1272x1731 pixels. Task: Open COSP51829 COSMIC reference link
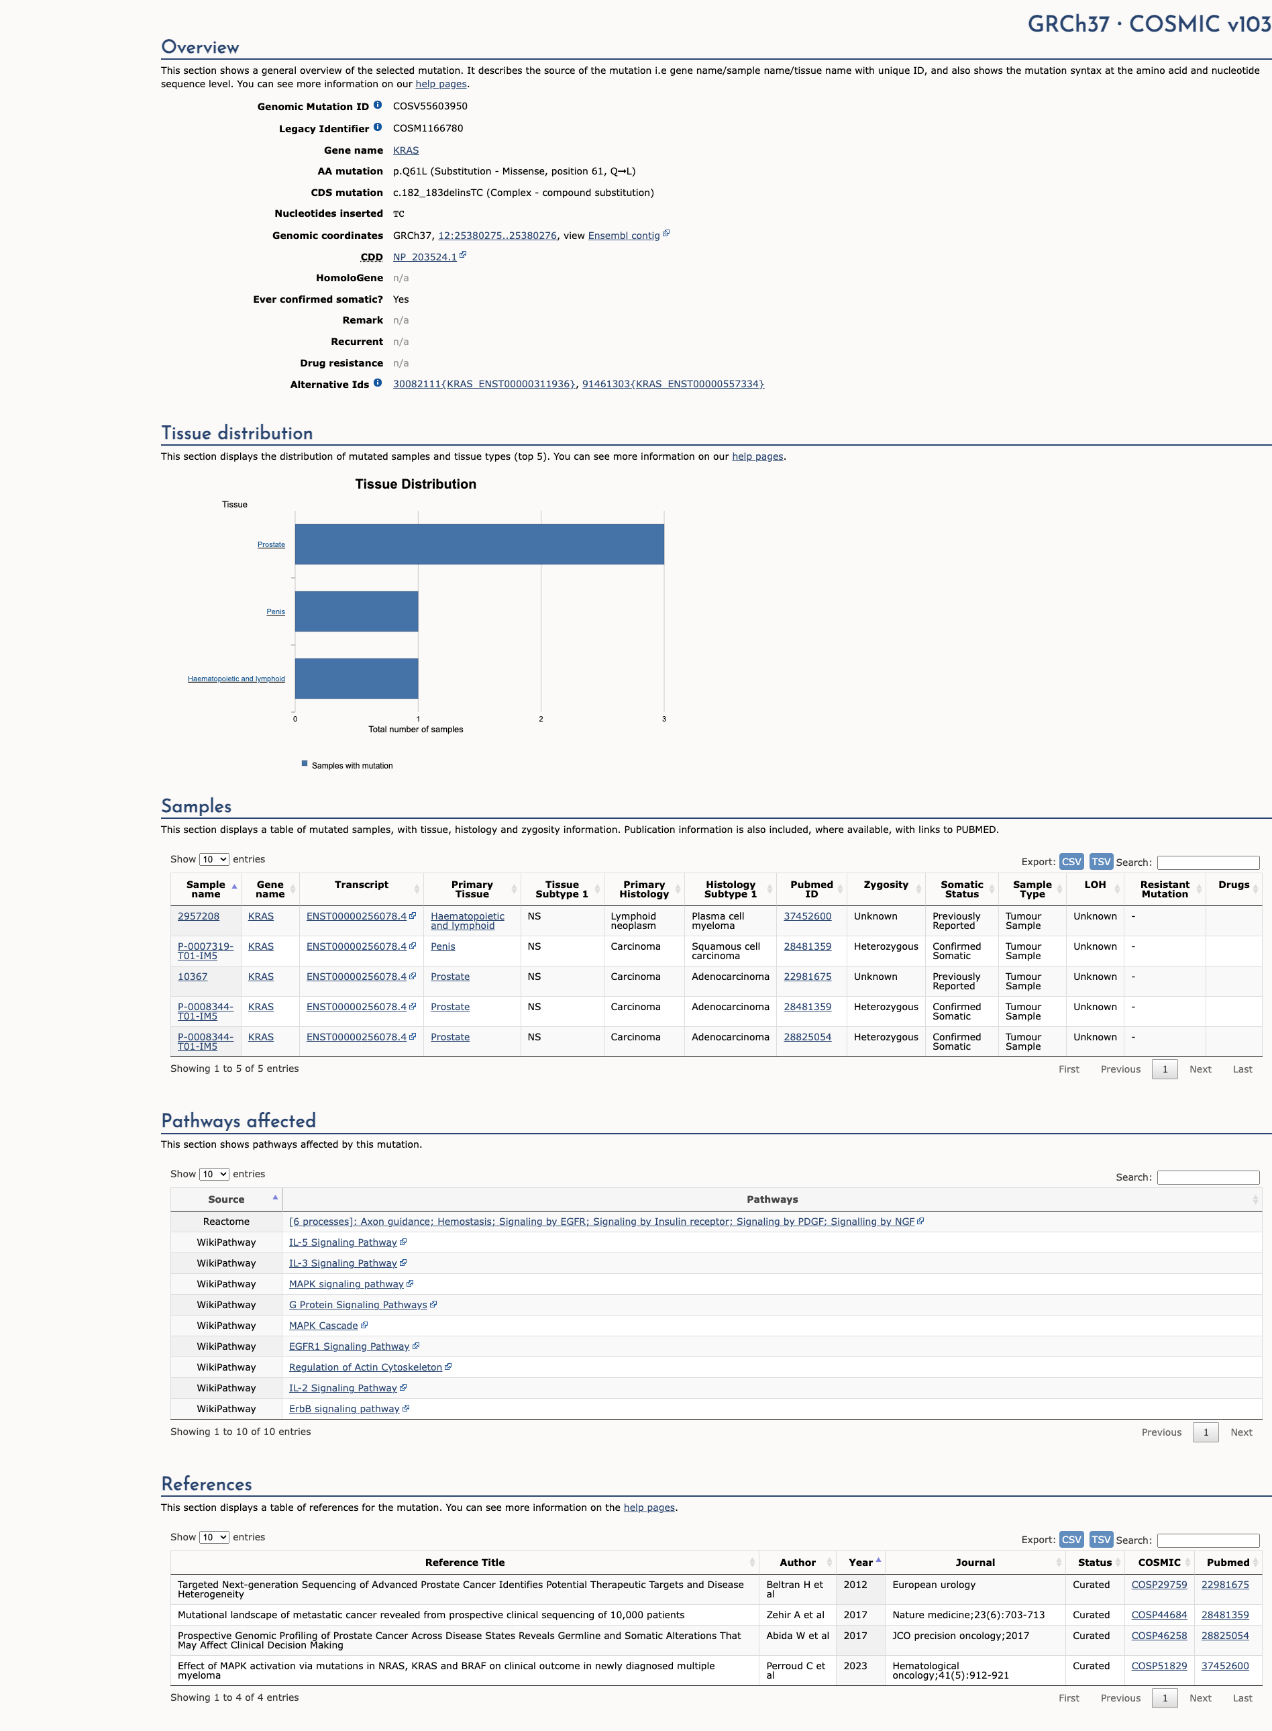[1159, 1665]
